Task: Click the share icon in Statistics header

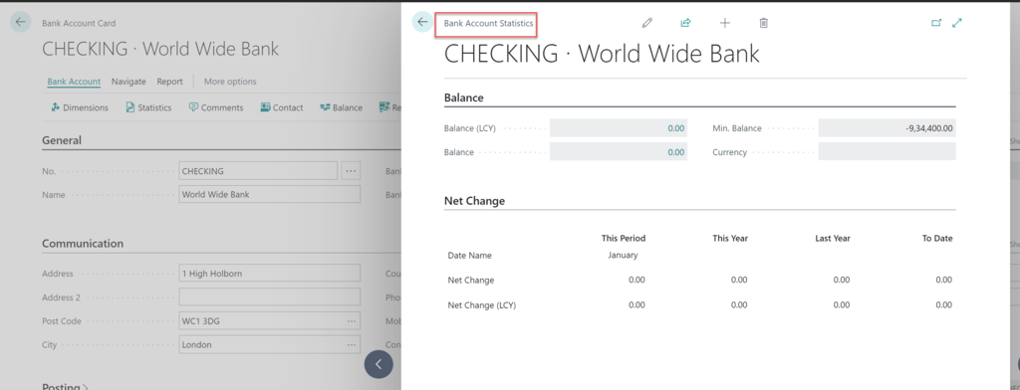Action: coord(685,23)
